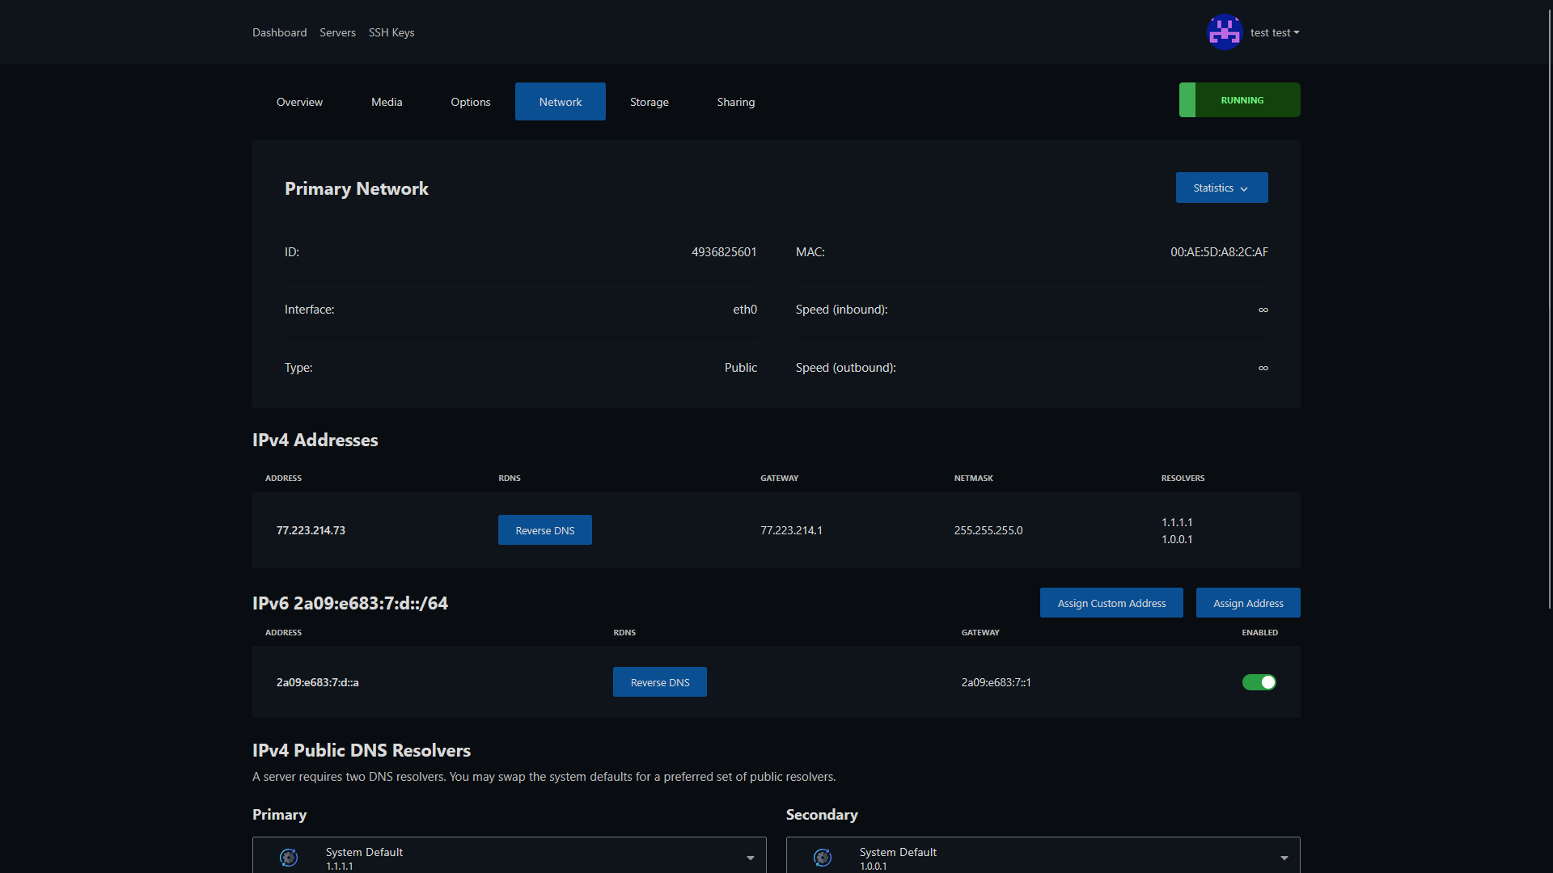Image resolution: width=1553 pixels, height=873 pixels.
Task: Click the page vertical scrollbar
Action: [1549, 307]
